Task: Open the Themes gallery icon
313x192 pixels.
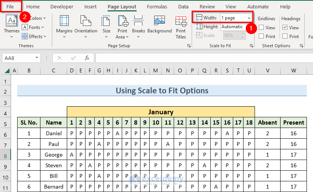Action: pyautogui.click(x=11, y=21)
